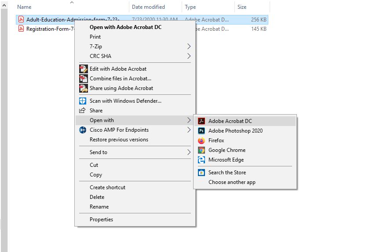Click the Microsoft Store bag icon

coord(201,173)
